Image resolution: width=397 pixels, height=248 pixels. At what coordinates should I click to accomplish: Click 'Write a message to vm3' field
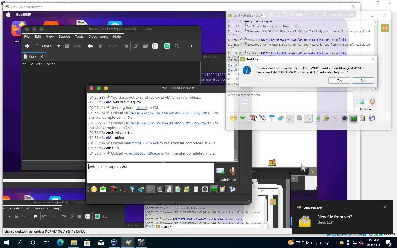coord(290,102)
